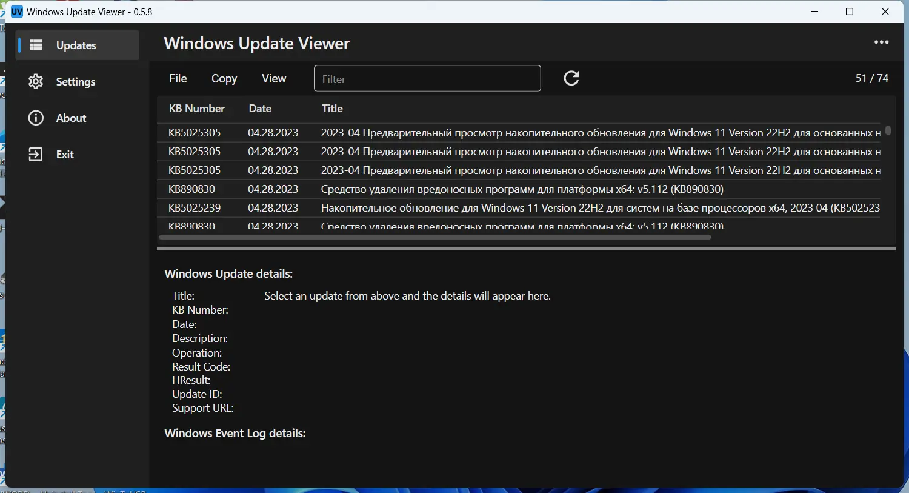The width and height of the screenshot is (909, 493).
Task: Select the KB5025239 update row
Action: [519, 208]
